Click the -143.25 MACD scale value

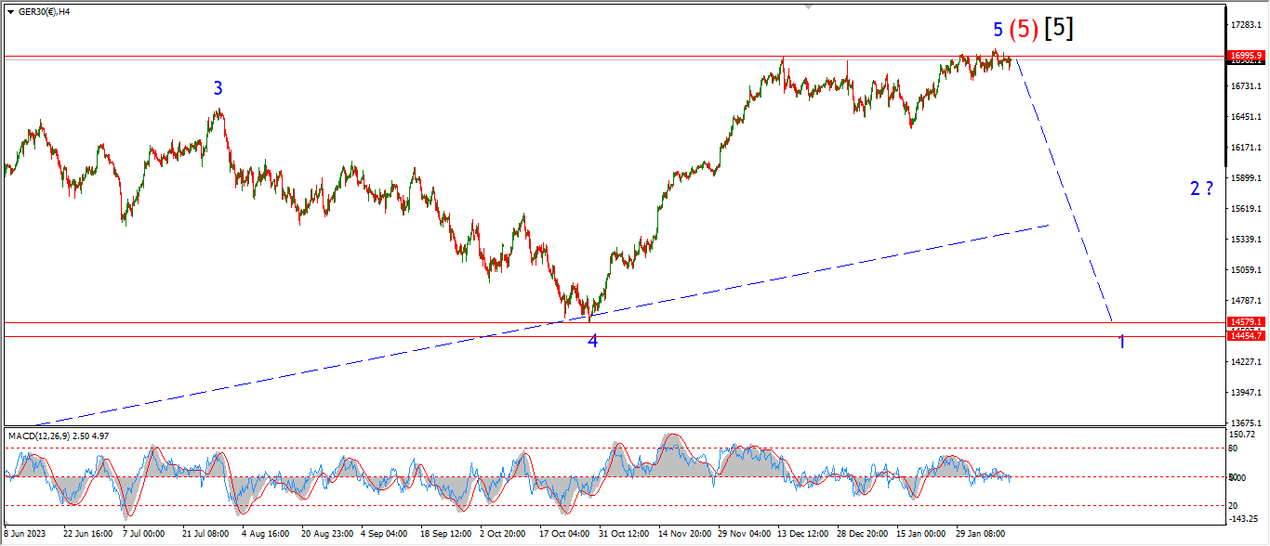pos(1244,518)
